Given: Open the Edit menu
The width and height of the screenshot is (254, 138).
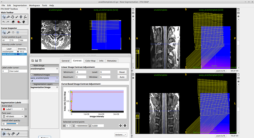Looking at the screenshot, I should tap(9, 5).
